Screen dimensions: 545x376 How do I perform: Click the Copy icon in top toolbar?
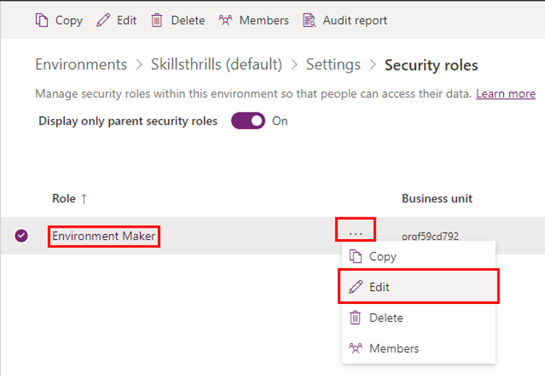42,20
